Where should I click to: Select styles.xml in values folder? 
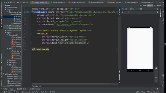point(16,72)
